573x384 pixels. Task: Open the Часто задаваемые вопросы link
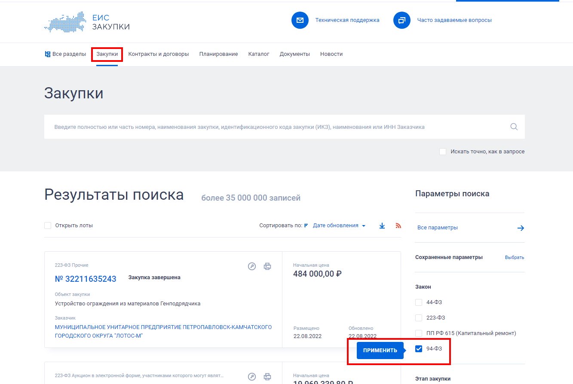pyautogui.click(x=454, y=20)
